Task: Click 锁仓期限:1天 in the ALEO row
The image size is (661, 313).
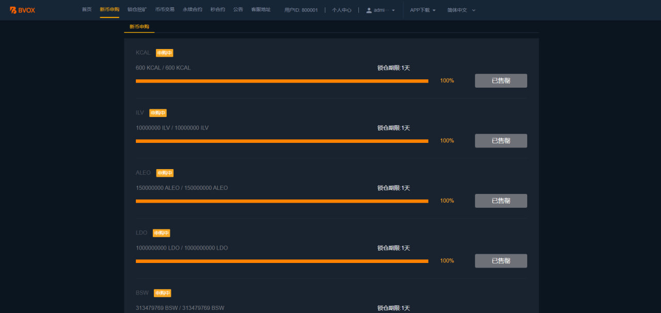Action: pyautogui.click(x=394, y=188)
